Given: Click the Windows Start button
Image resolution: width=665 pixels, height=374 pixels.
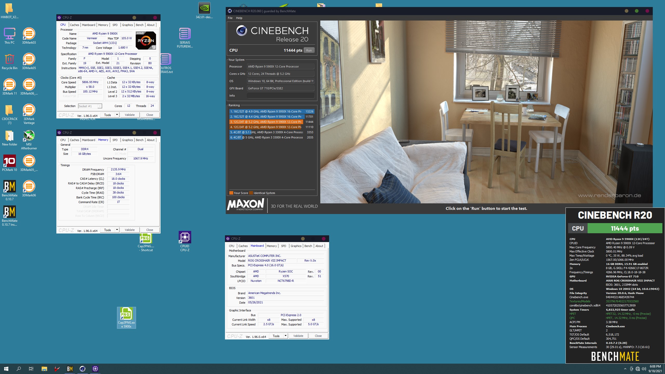Looking at the screenshot, I should [x=6, y=369].
